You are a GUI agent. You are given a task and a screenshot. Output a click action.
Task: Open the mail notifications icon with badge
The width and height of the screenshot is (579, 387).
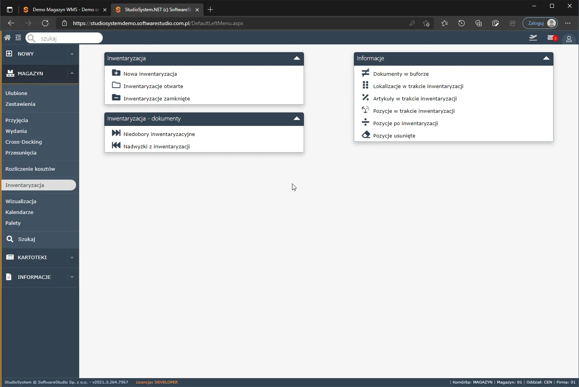coord(552,38)
